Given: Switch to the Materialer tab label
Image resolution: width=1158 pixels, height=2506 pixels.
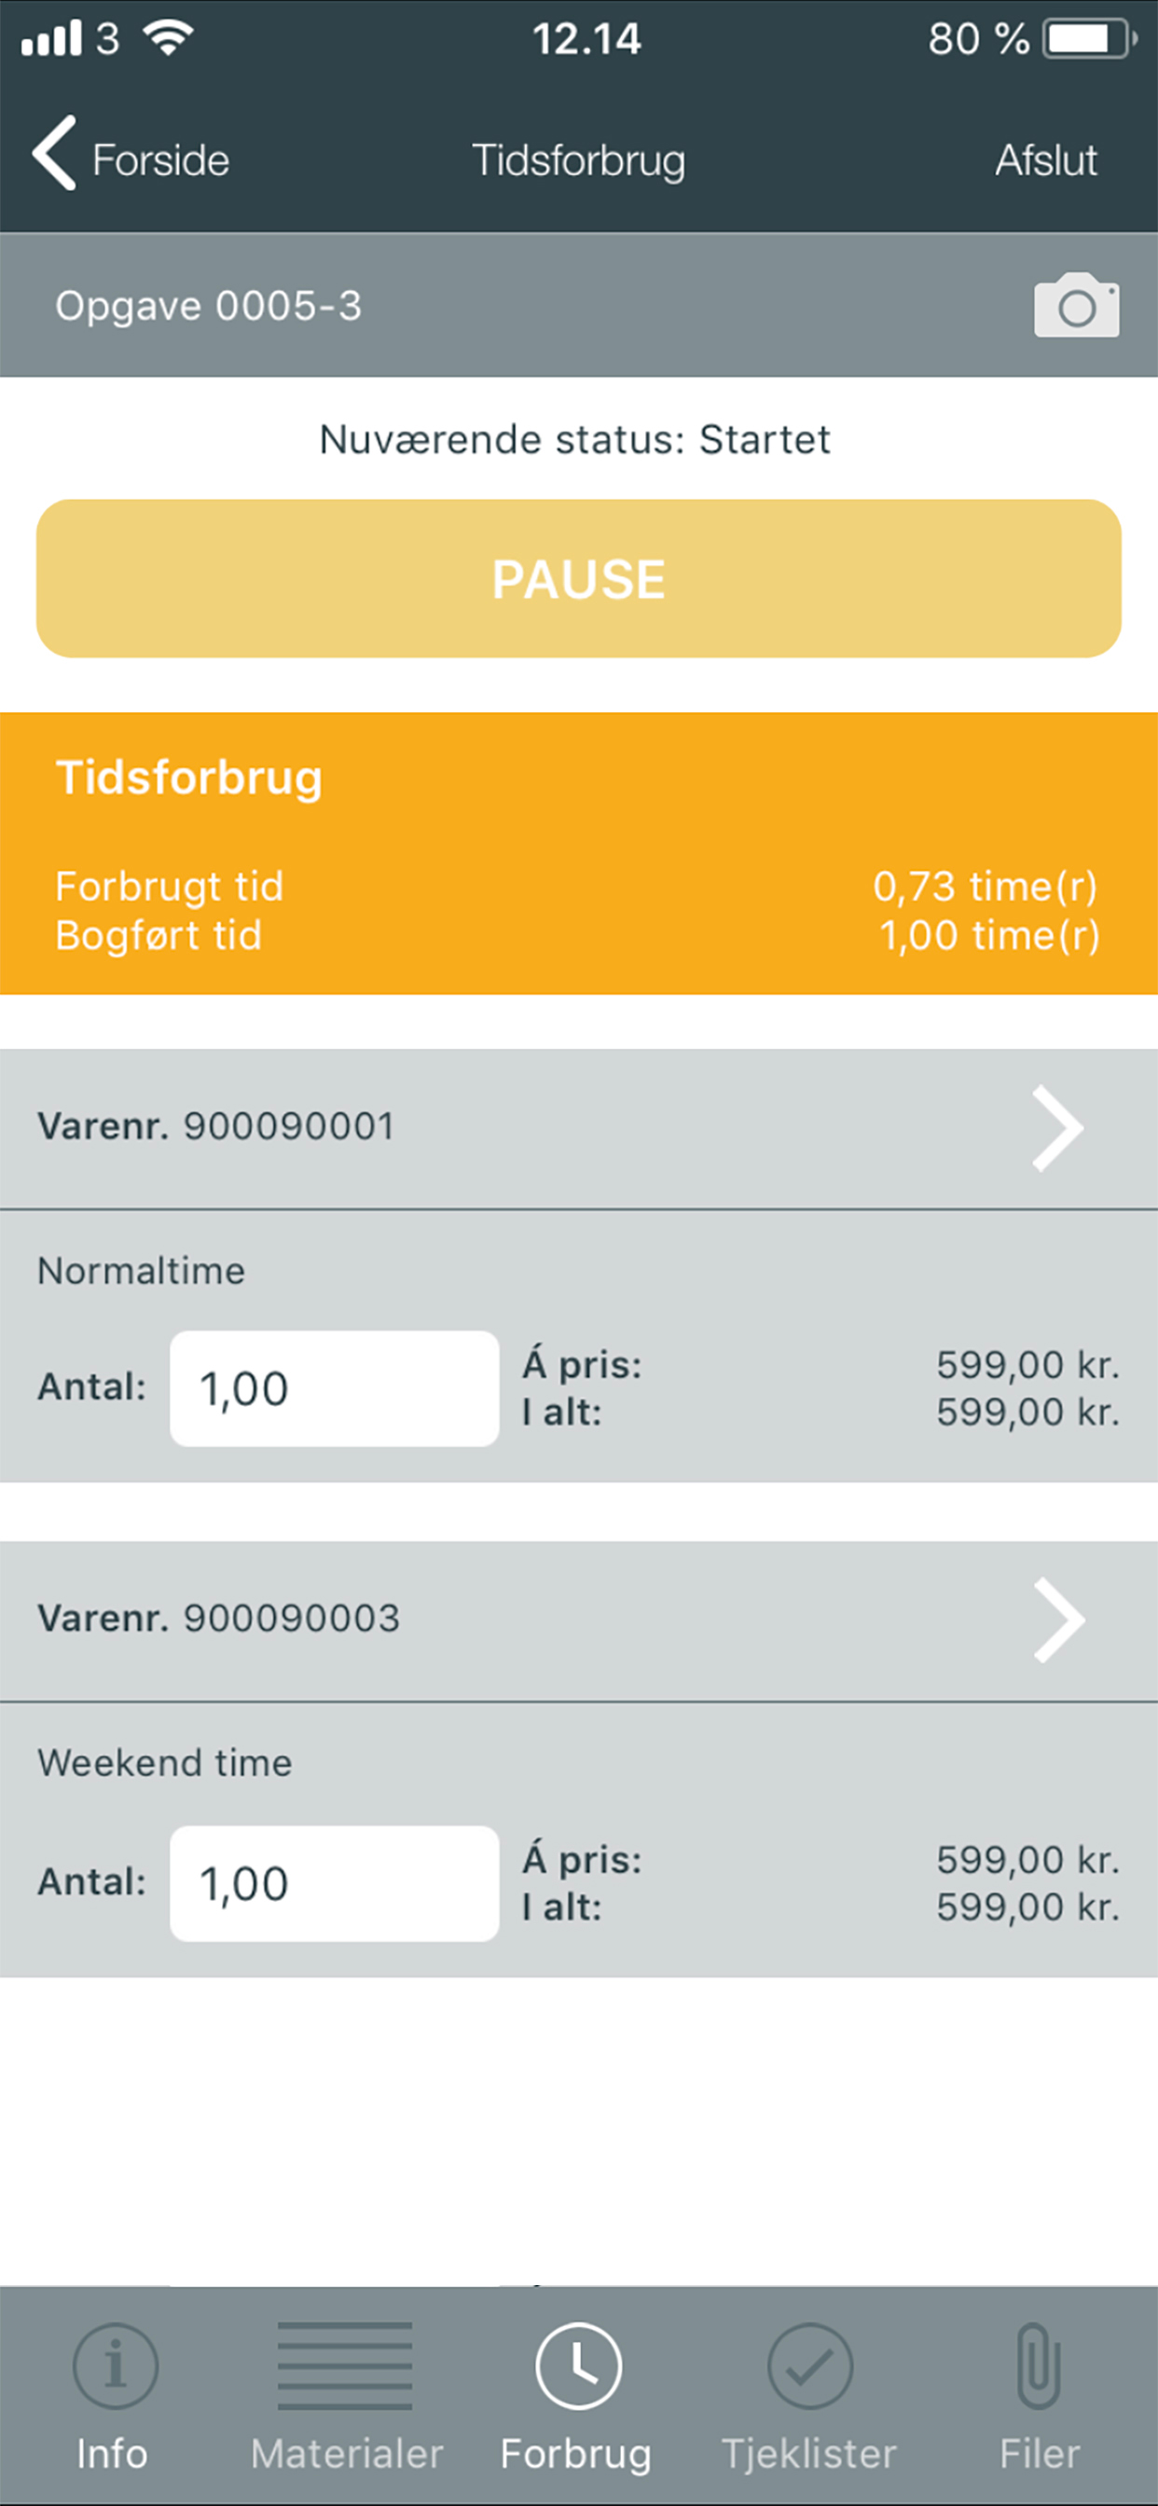Looking at the screenshot, I should [347, 2455].
